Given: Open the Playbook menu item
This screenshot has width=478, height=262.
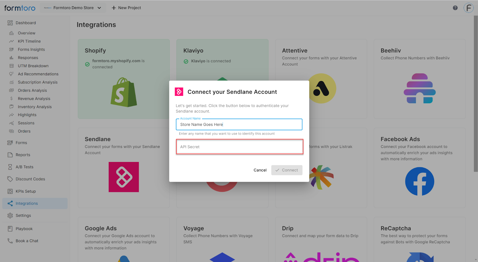Looking at the screenshot, I should pos(24,229).
